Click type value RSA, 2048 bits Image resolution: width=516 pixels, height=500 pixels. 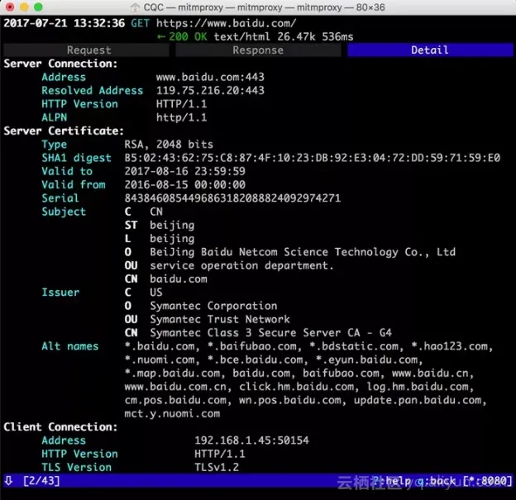click(169, 145)
